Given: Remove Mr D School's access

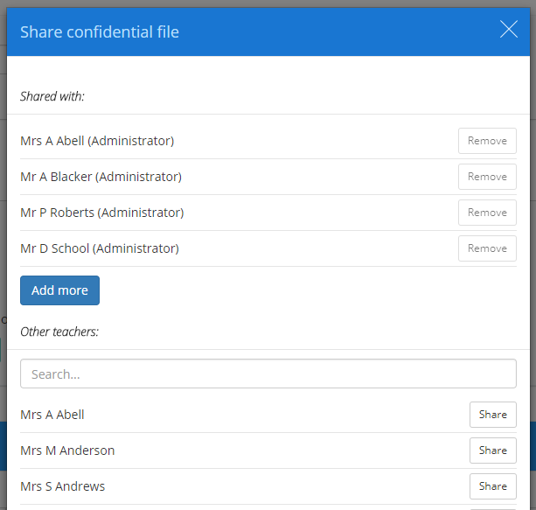Looking at the screenshot, I should [x=487, y=248].
